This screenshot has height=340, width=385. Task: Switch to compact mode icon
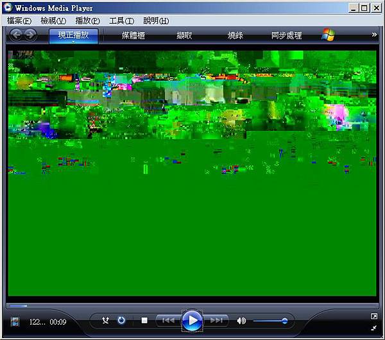(x=373, y=328)
